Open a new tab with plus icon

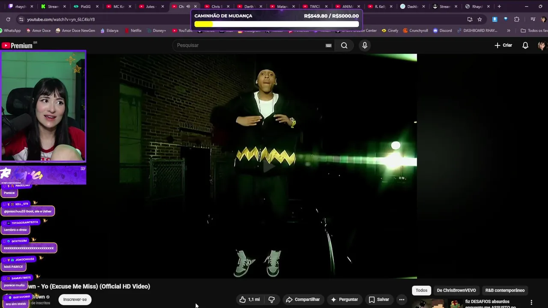click(499, 6)
